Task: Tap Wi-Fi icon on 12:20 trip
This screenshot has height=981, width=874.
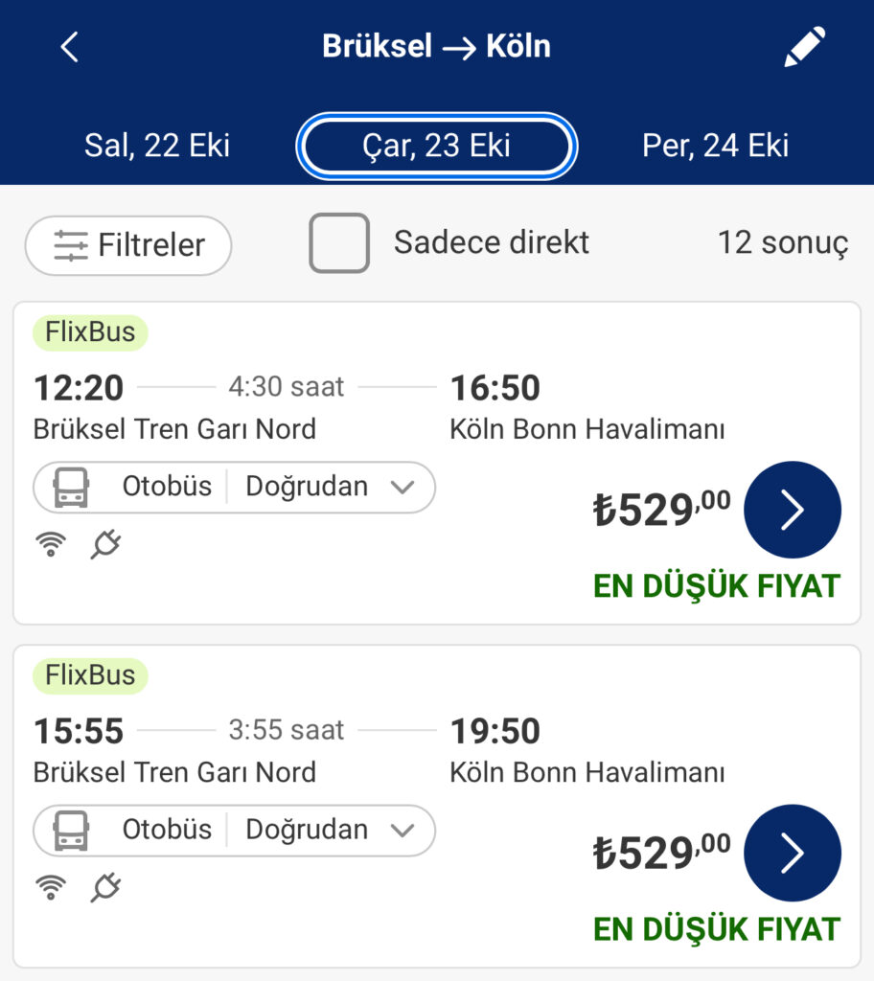Action: 51,545
